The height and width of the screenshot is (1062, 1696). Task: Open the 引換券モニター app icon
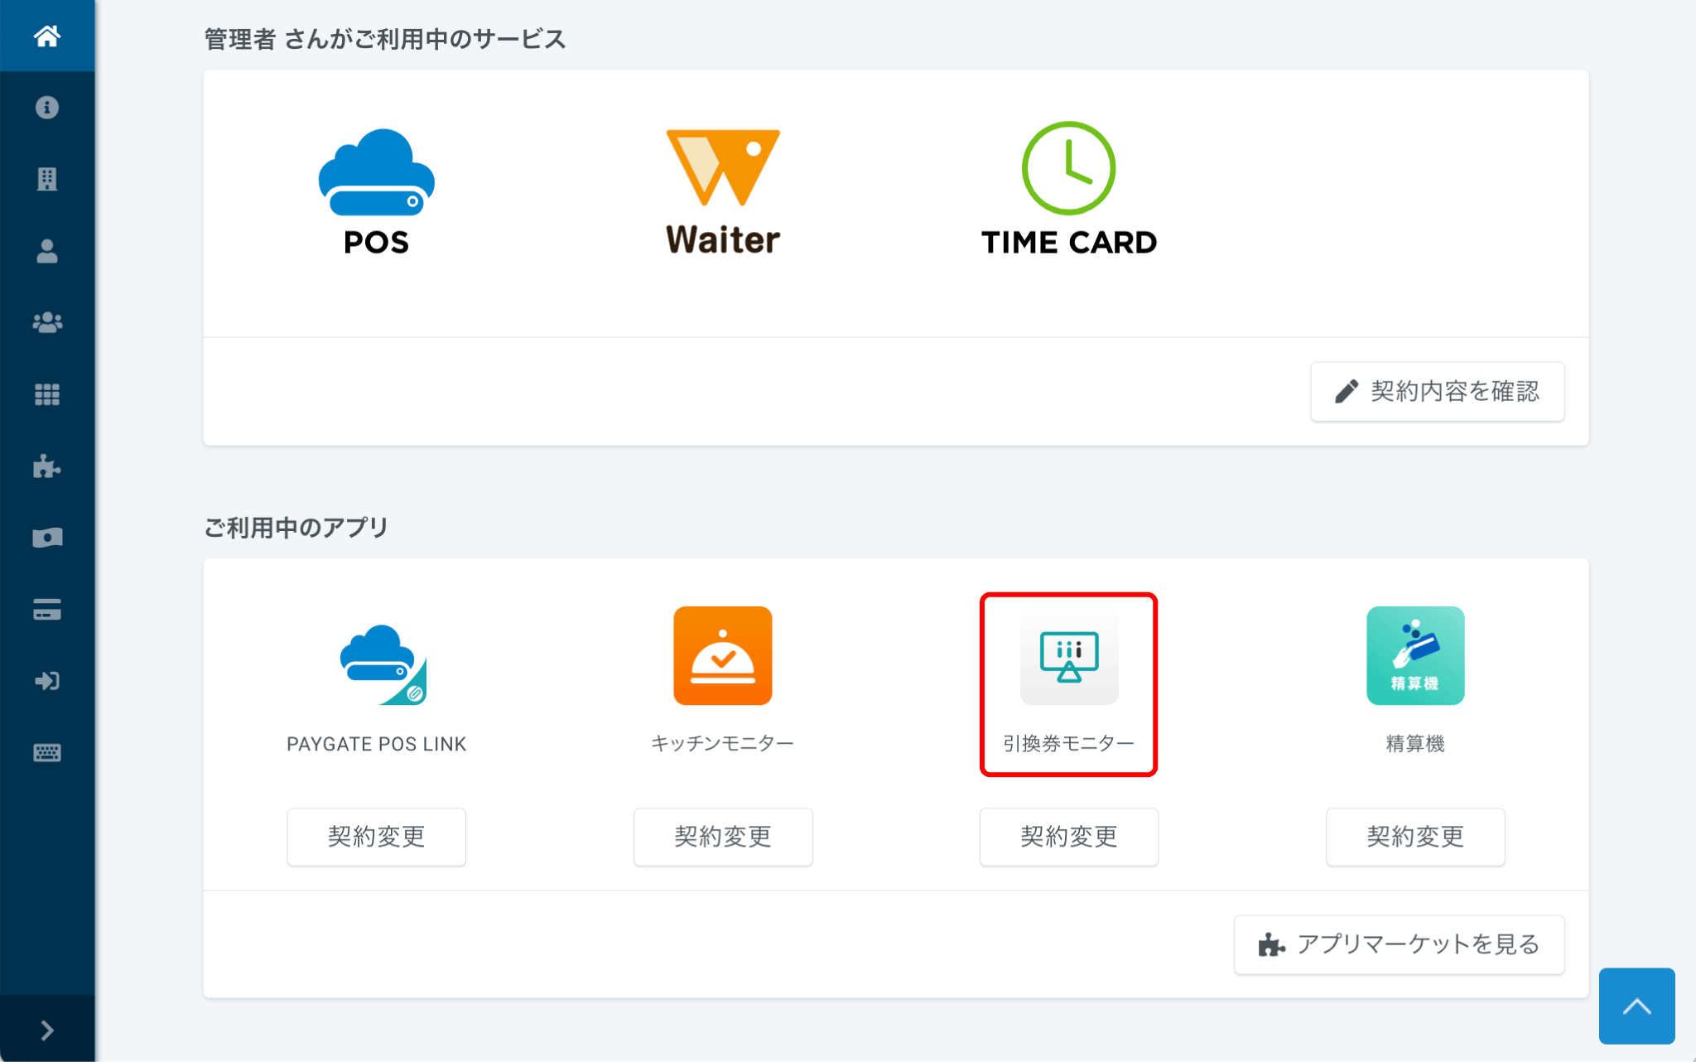pyautogui.click(x=1069, y=655)
